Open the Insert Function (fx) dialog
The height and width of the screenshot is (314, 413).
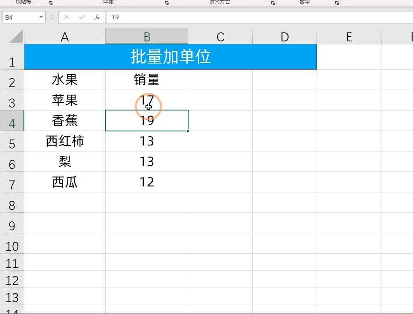[x=97, y=17]
